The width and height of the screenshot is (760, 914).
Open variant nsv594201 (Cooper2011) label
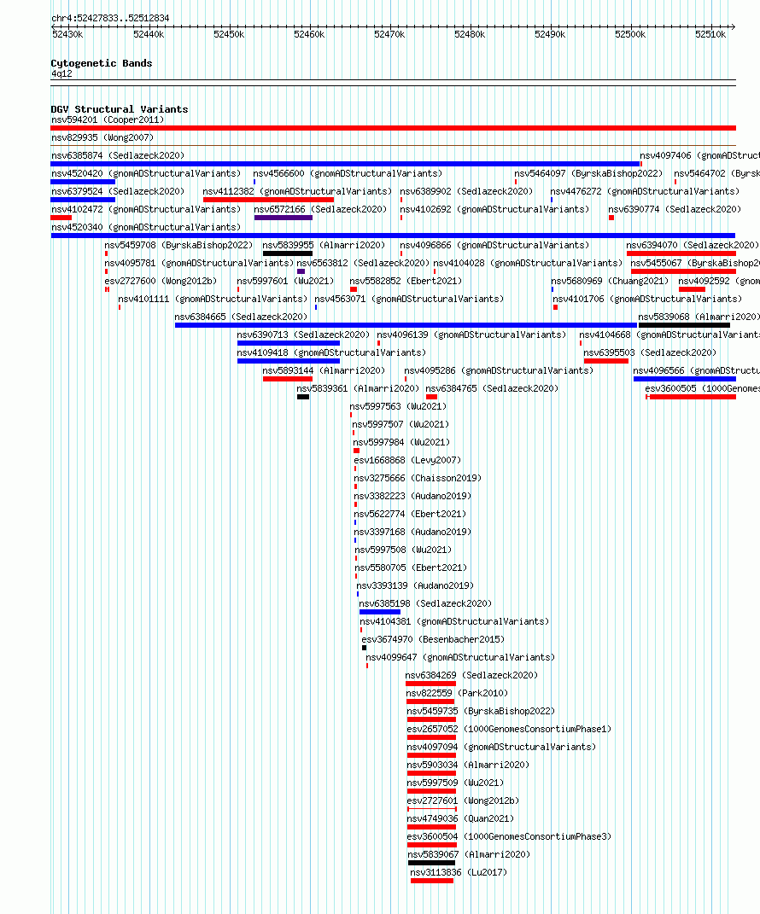tap(108, 119)
